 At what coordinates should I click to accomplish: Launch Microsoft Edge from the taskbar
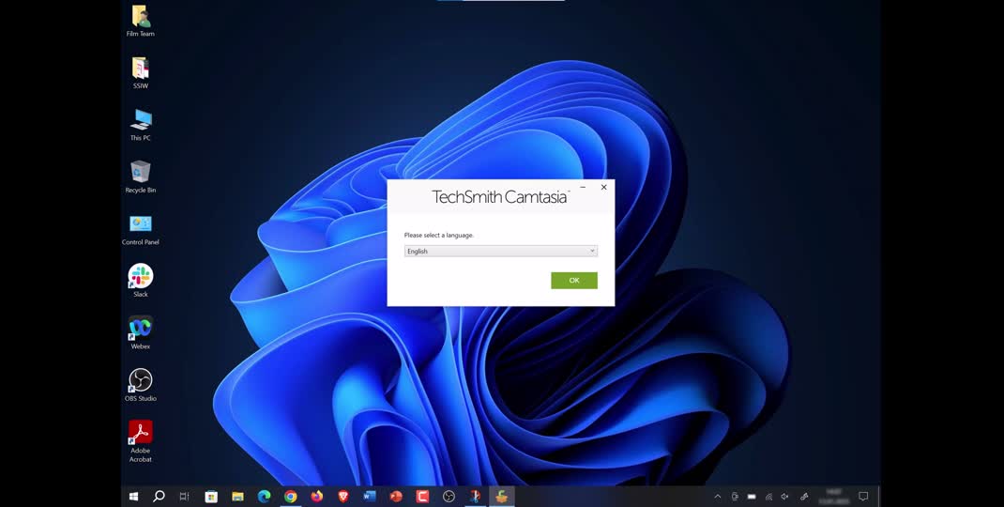264,496
